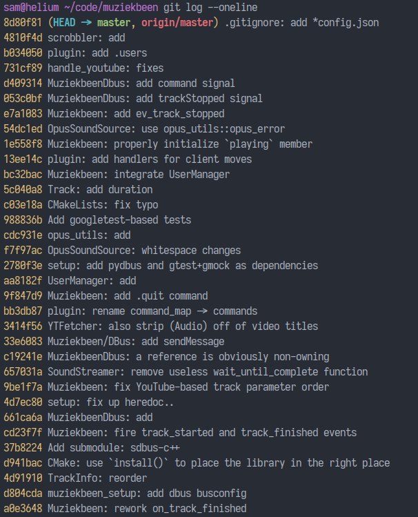Click commit hash 8d80f81
The height and width of the screenshot is (517, 418).
[24, 22]
